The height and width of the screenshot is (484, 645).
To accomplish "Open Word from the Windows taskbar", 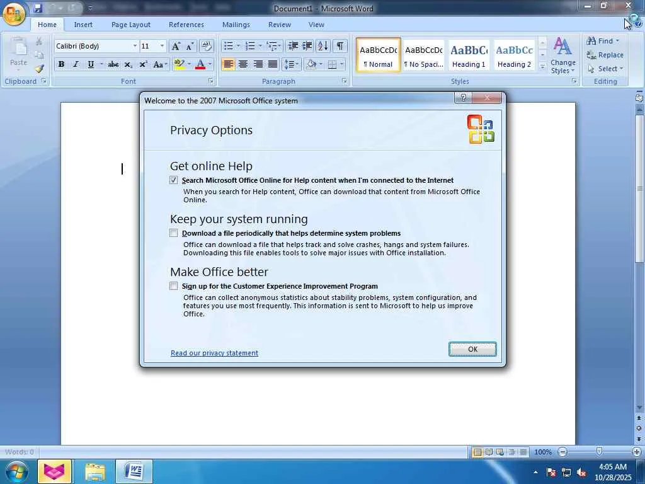I will pos(134,471).
